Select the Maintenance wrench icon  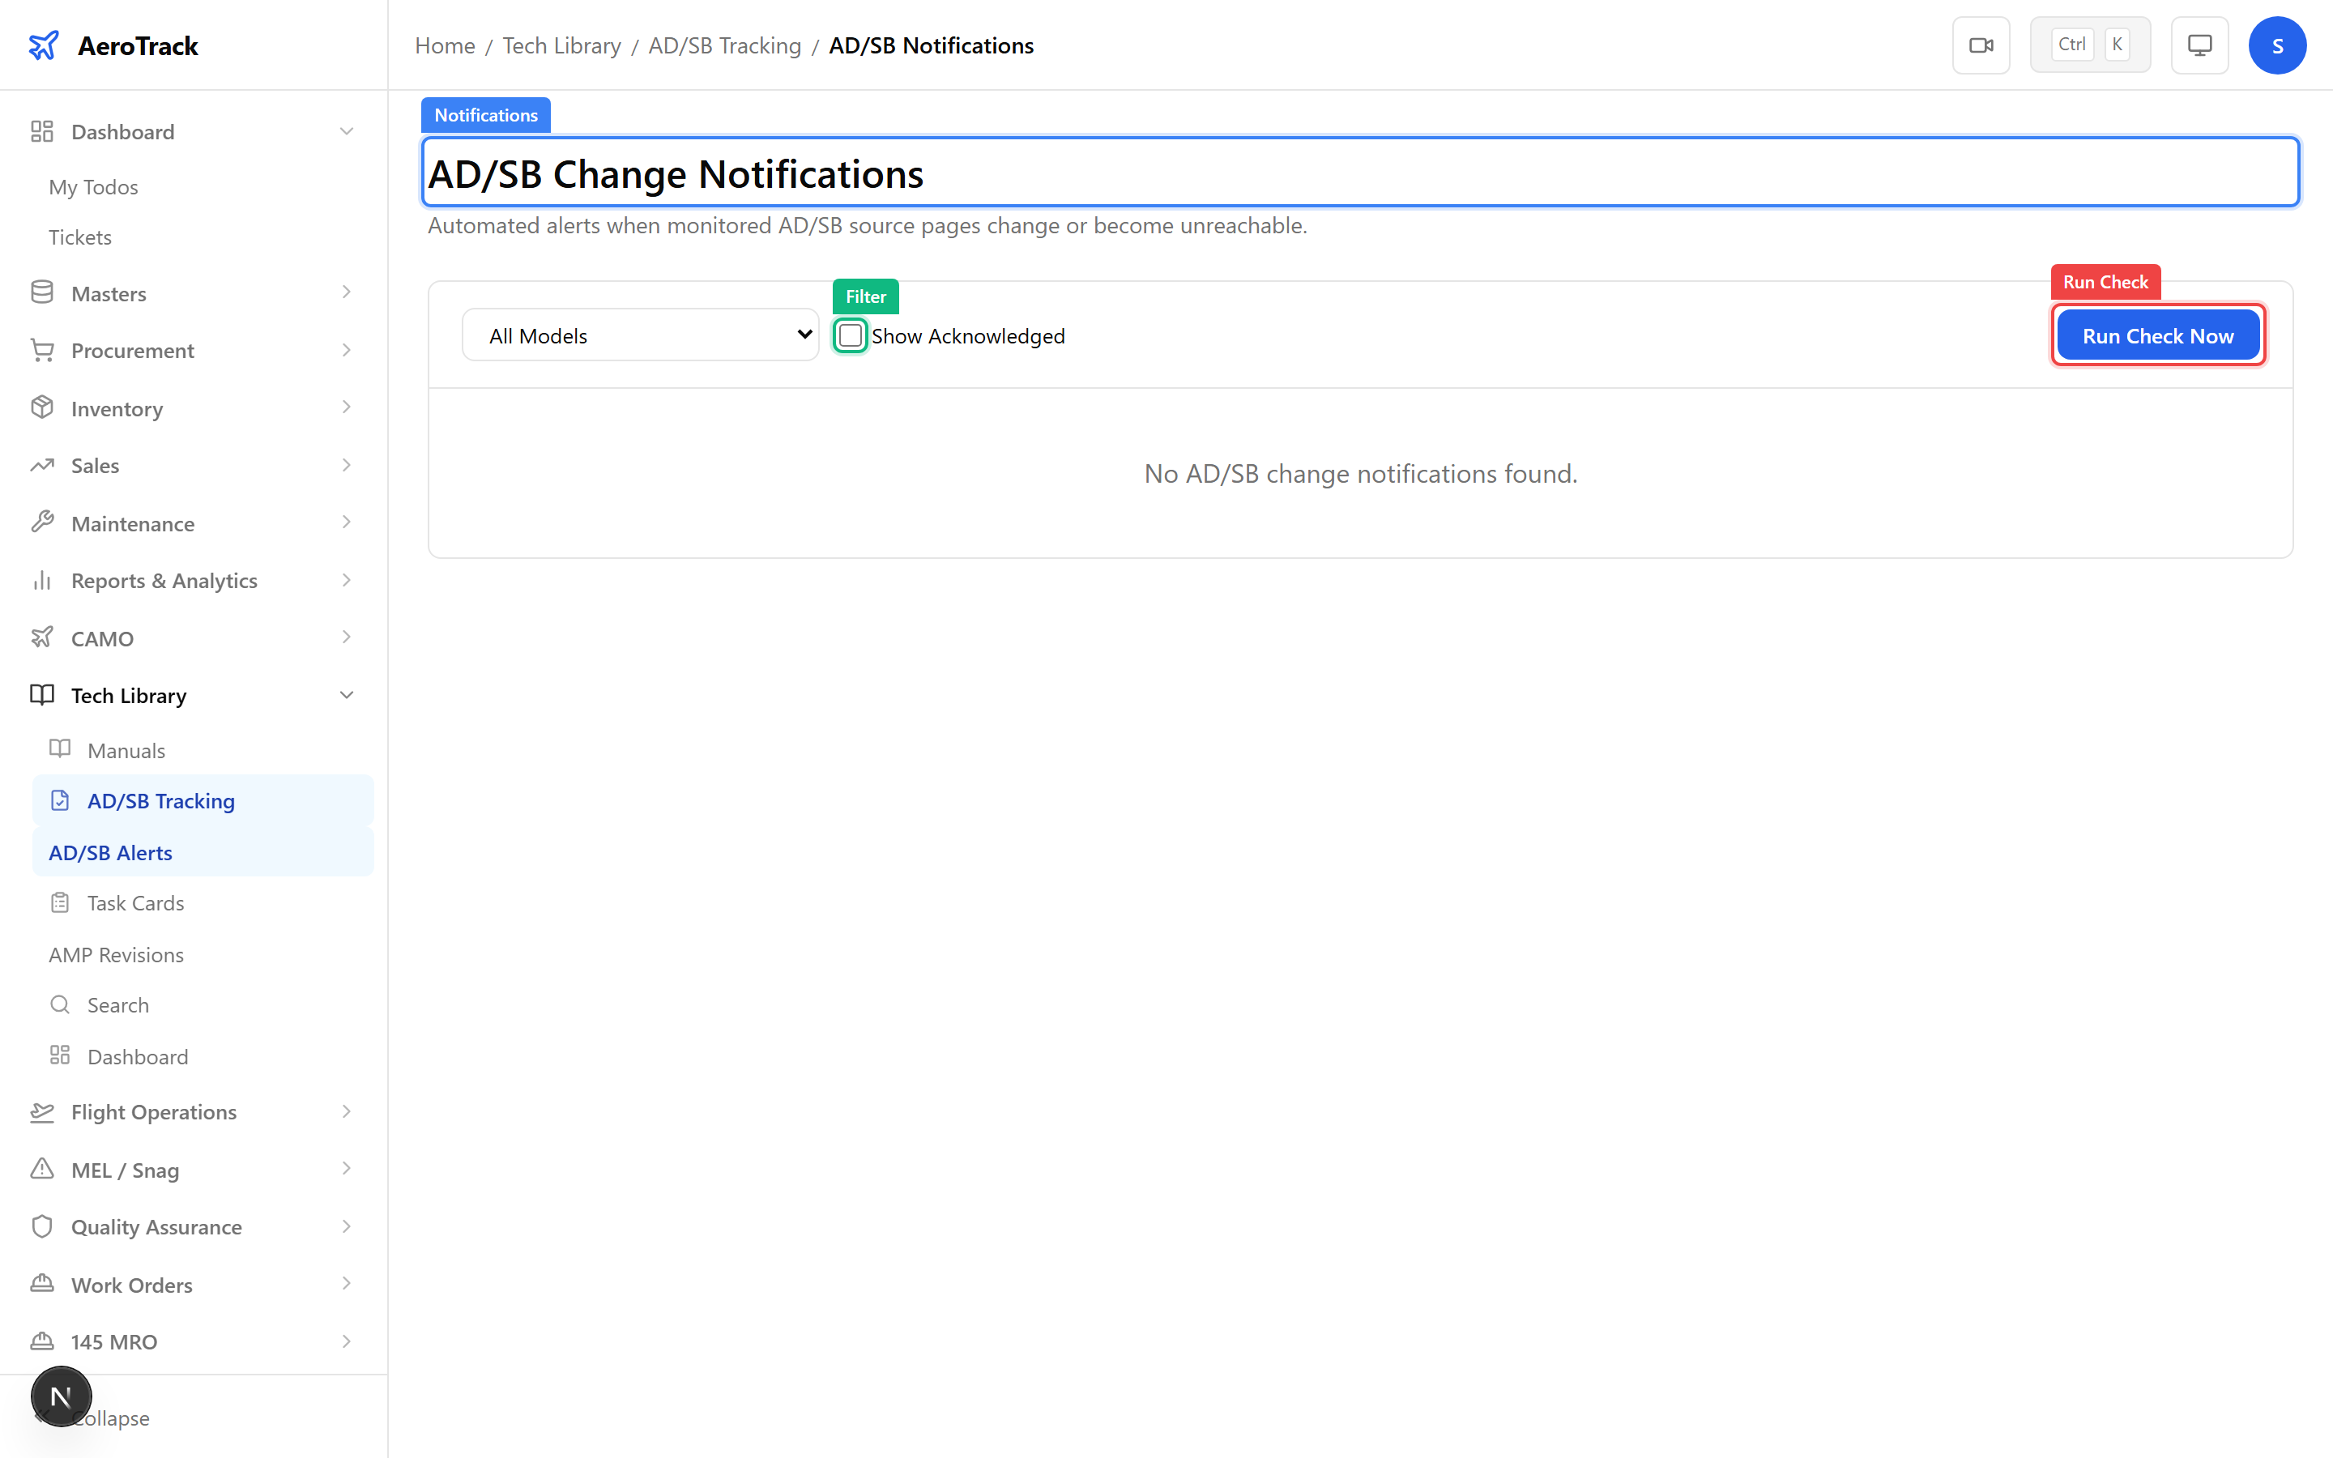pyautogui.click(x=42, y=522)
